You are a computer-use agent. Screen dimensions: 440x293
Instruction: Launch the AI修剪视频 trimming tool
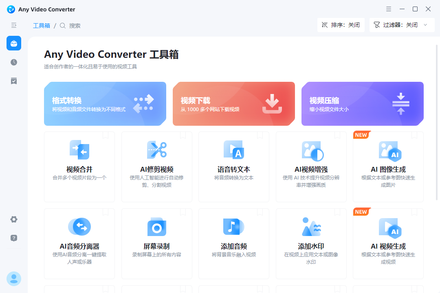tap(156, 167)
